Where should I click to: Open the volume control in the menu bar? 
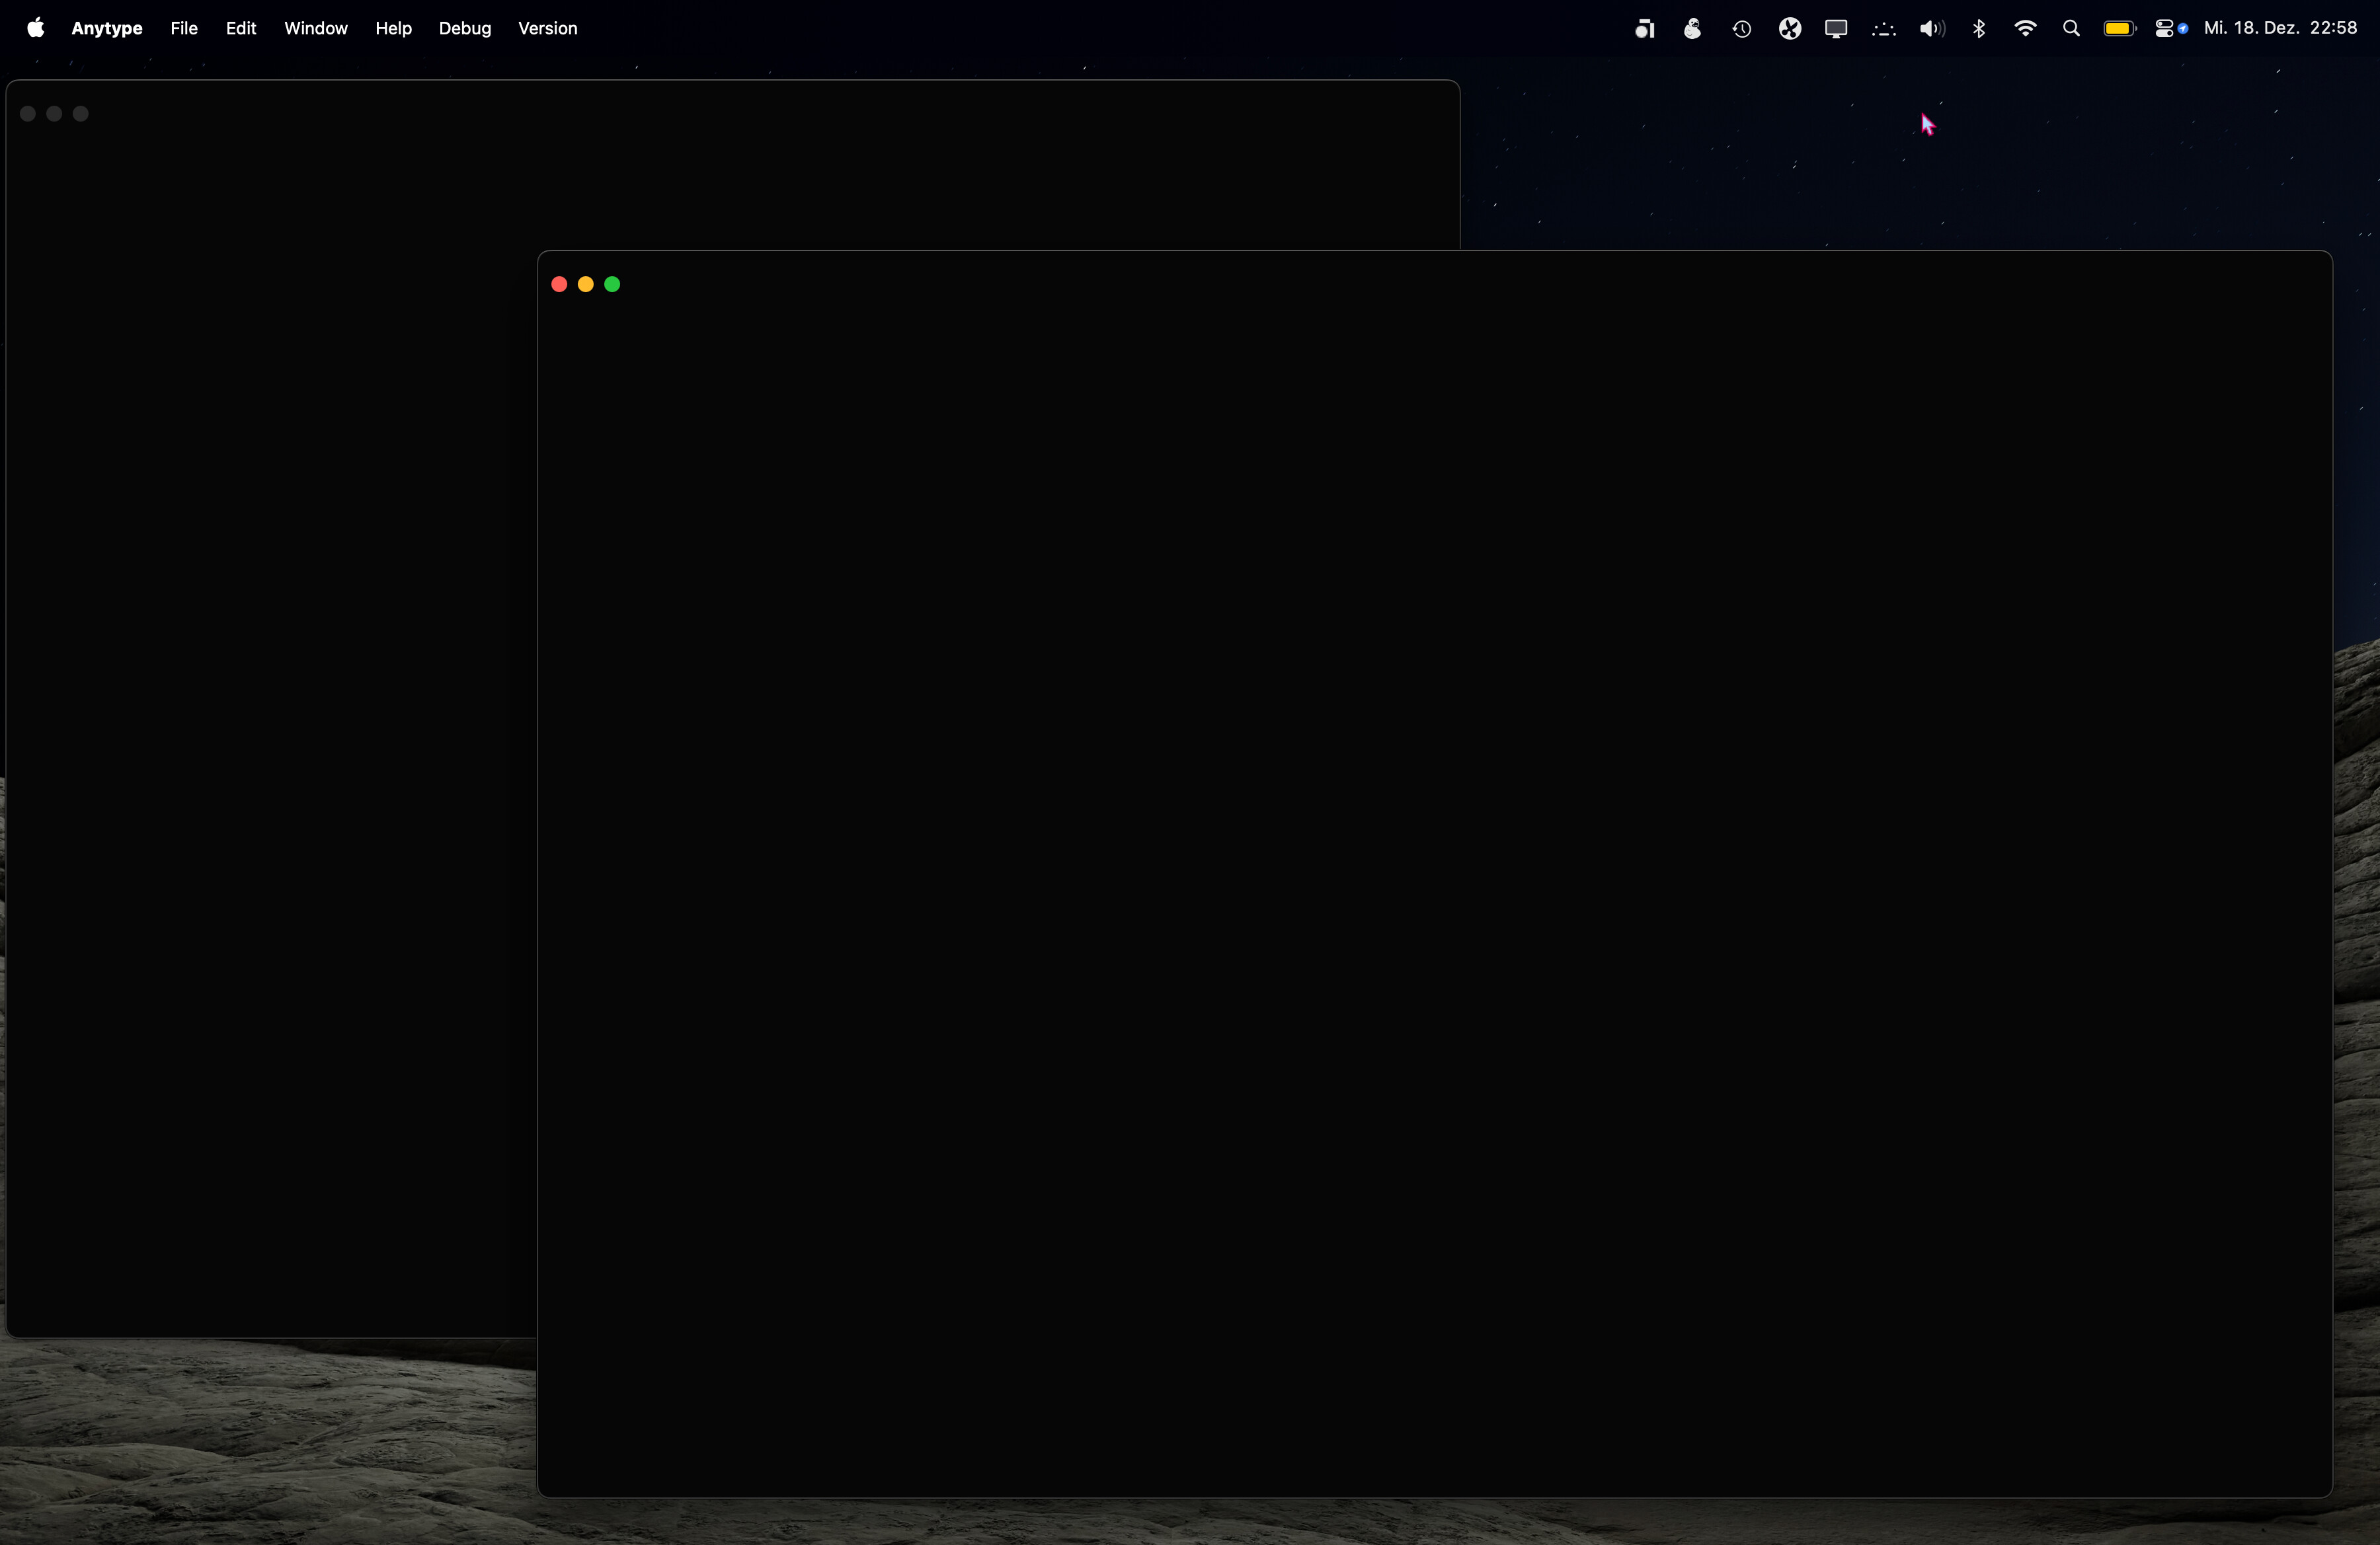coord(1932,28)
